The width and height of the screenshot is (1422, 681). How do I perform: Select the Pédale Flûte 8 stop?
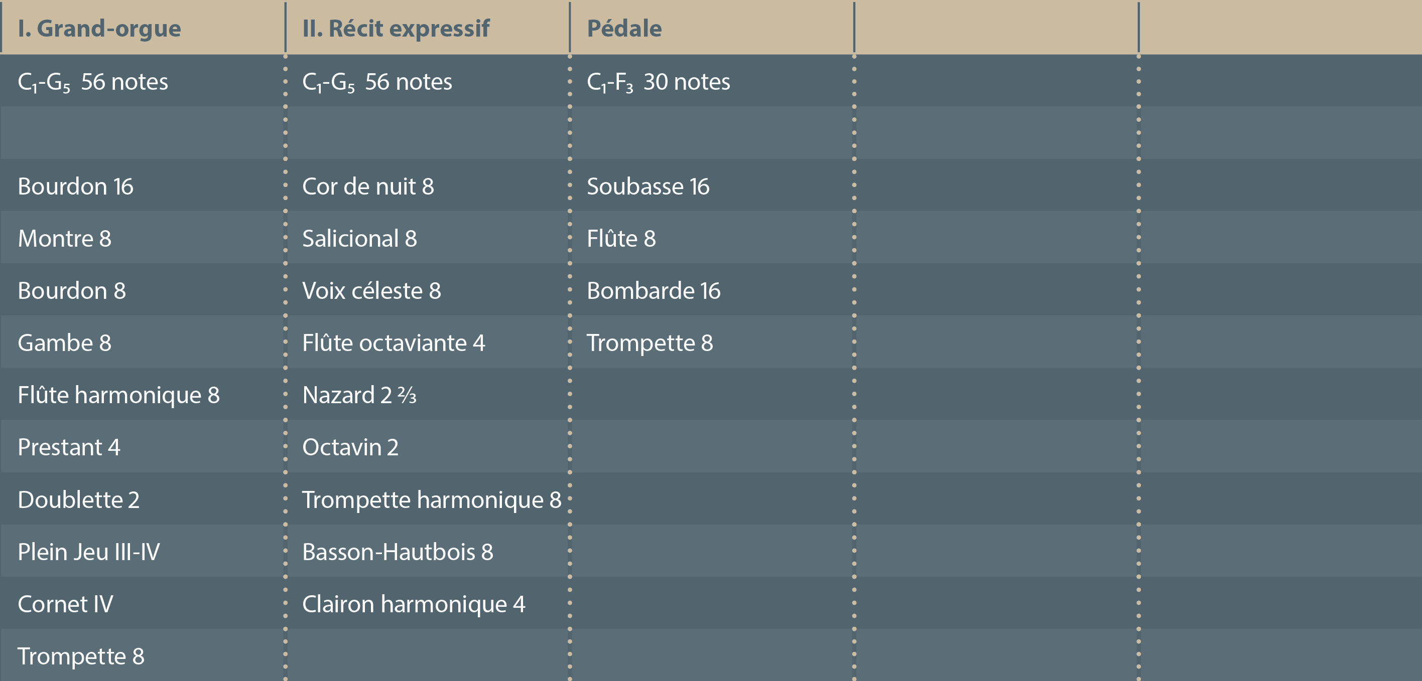621,239
